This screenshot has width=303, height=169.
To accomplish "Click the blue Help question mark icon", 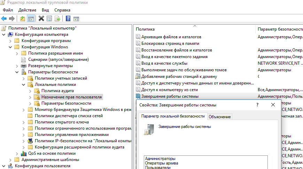I will click(x=68, y=18).
